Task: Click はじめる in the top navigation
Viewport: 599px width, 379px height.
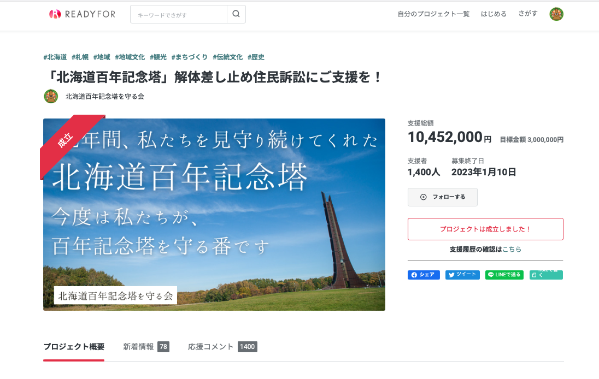Action: [494, 14]
